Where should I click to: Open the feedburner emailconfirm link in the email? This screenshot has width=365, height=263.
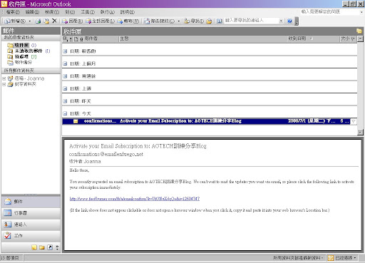tap(135, 199)
